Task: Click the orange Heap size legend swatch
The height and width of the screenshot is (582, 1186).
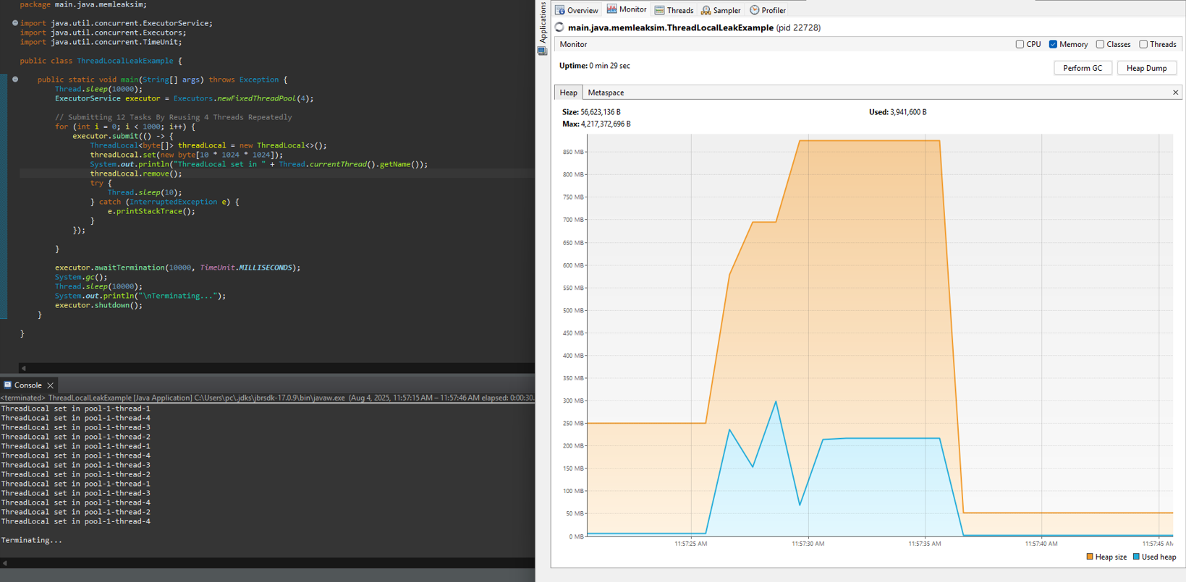Action: 1090,557
